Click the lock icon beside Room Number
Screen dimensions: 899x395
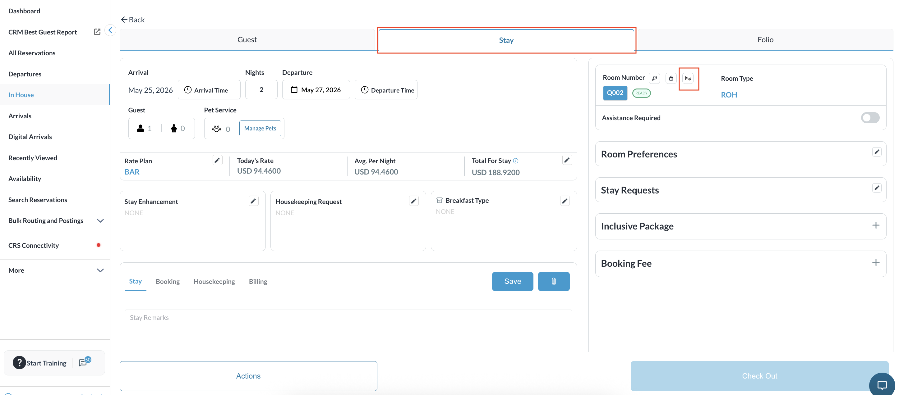click(671, 78)
